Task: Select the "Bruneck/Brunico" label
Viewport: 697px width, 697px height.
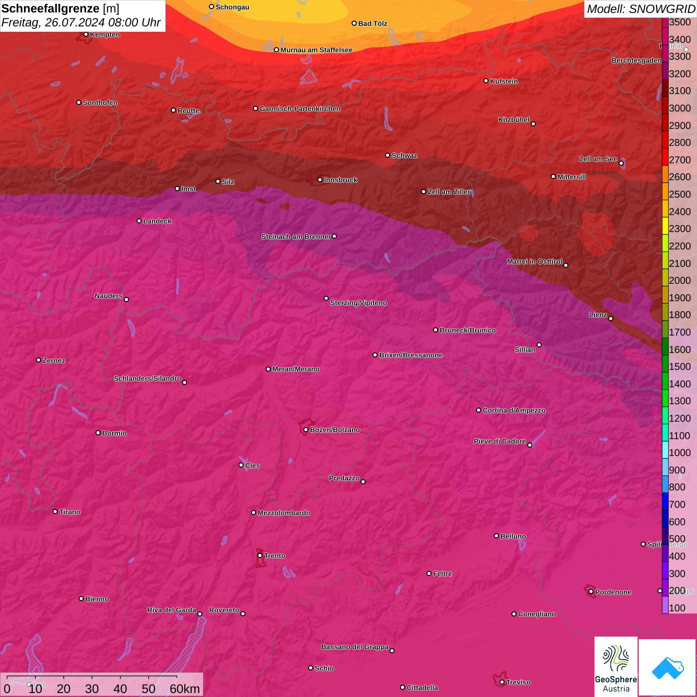Action: click(467, 330)
